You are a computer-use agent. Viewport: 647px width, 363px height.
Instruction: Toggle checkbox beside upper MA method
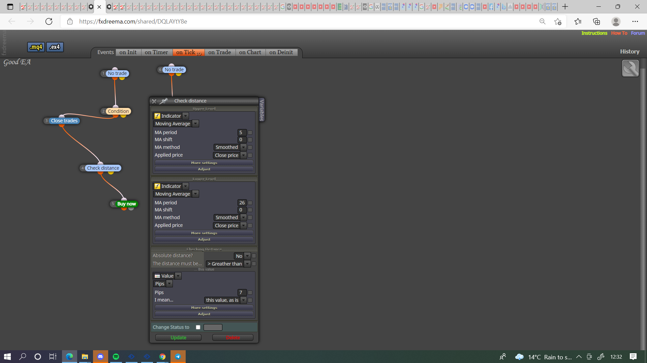(x=250, y=148)
